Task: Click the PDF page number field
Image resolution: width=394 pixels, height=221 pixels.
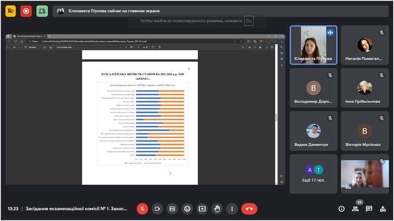Action: click(138, 47)
